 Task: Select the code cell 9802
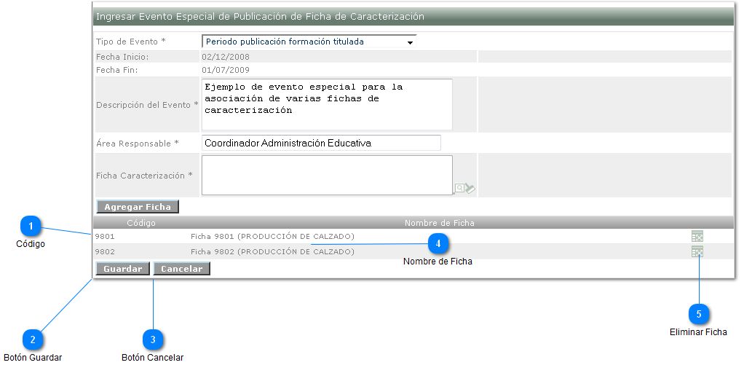(105, 251)
